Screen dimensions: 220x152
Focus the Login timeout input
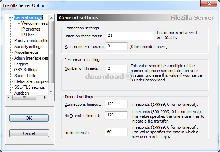116,132
